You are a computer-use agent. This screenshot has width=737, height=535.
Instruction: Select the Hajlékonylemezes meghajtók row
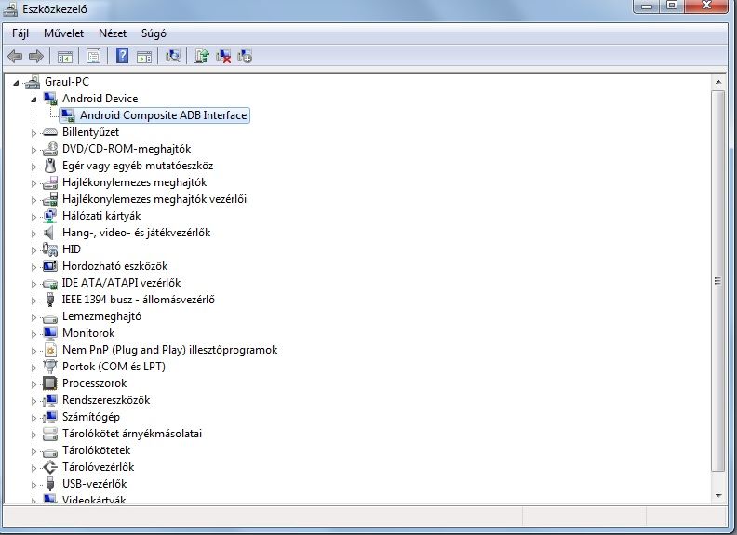click(134, 182)
